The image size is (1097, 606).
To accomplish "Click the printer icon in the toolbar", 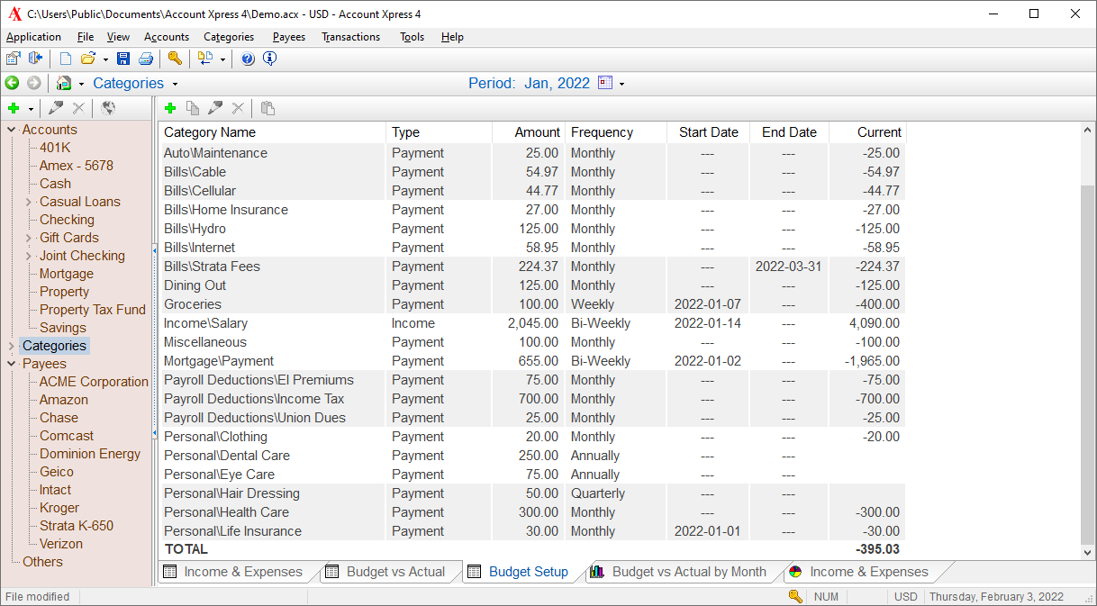I will point(145,59).
